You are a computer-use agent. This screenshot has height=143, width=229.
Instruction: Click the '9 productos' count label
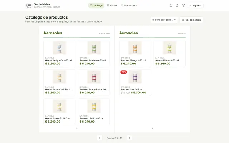[104, 34]
